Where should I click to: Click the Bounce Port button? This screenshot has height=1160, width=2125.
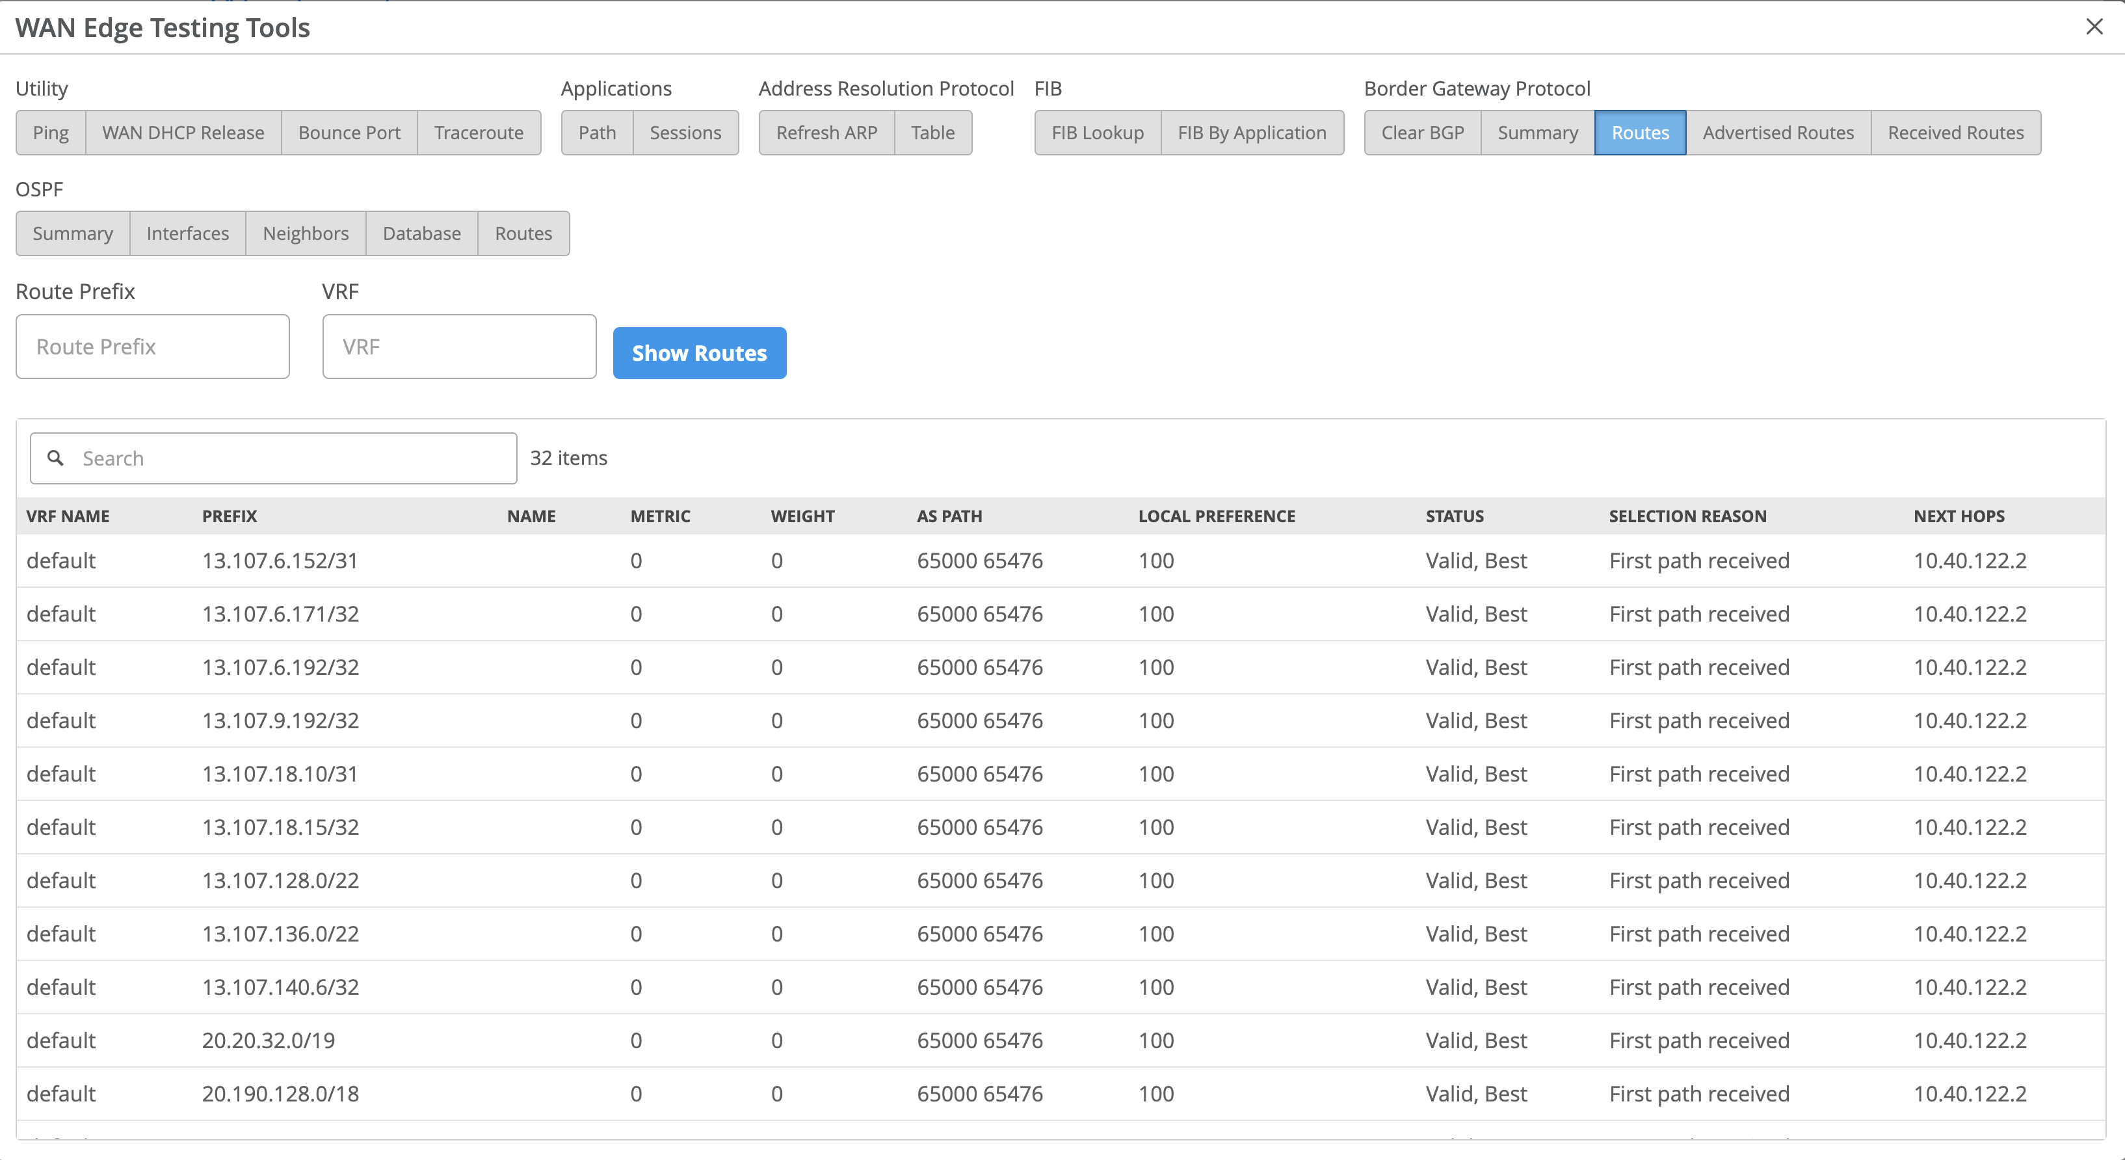pos(349,133)
